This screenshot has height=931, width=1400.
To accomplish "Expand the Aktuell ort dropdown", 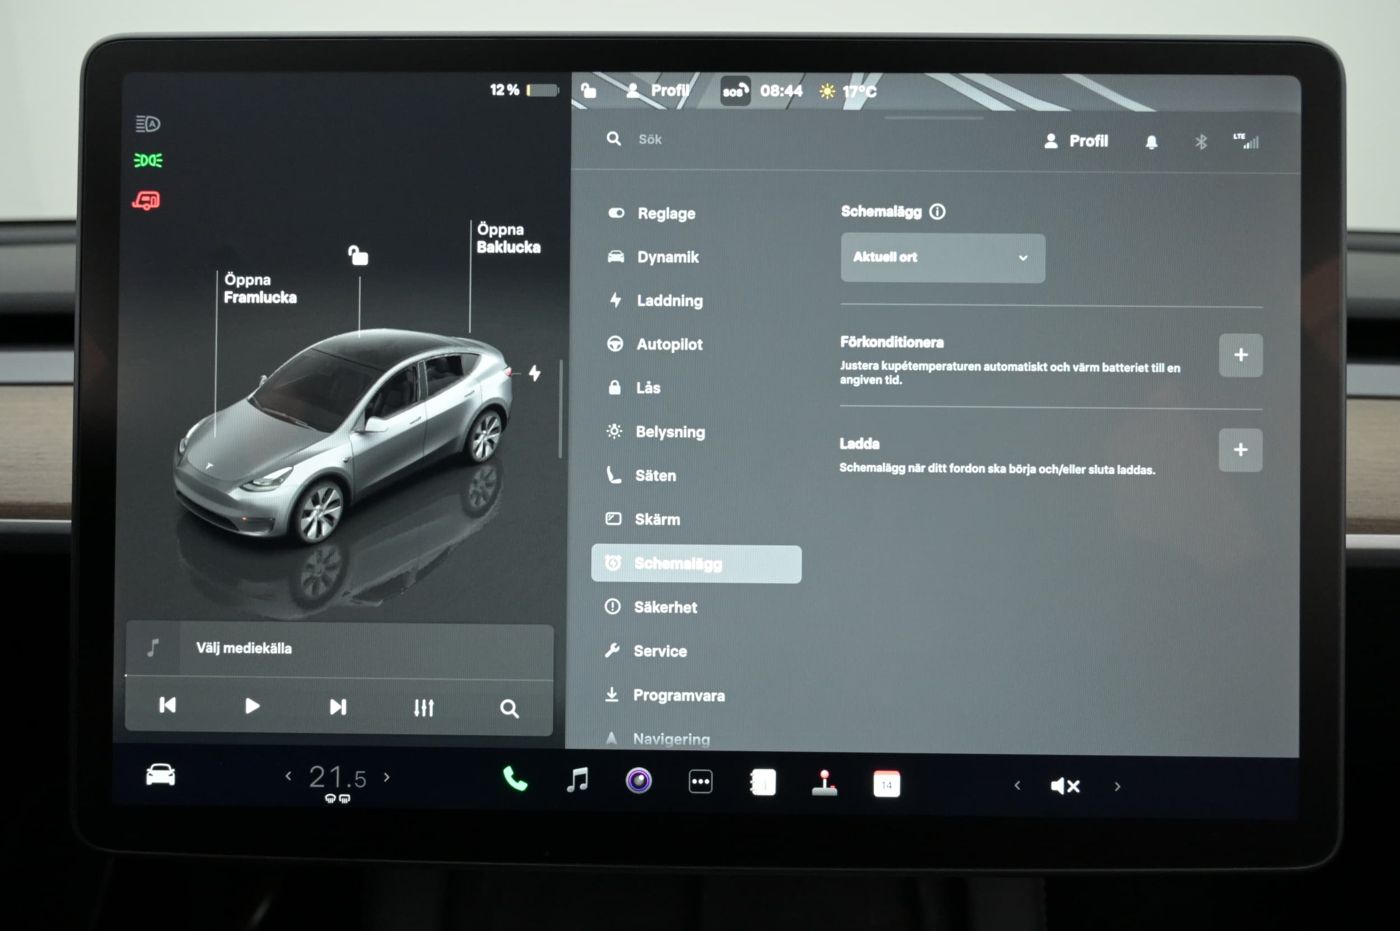I will point(942,258).
